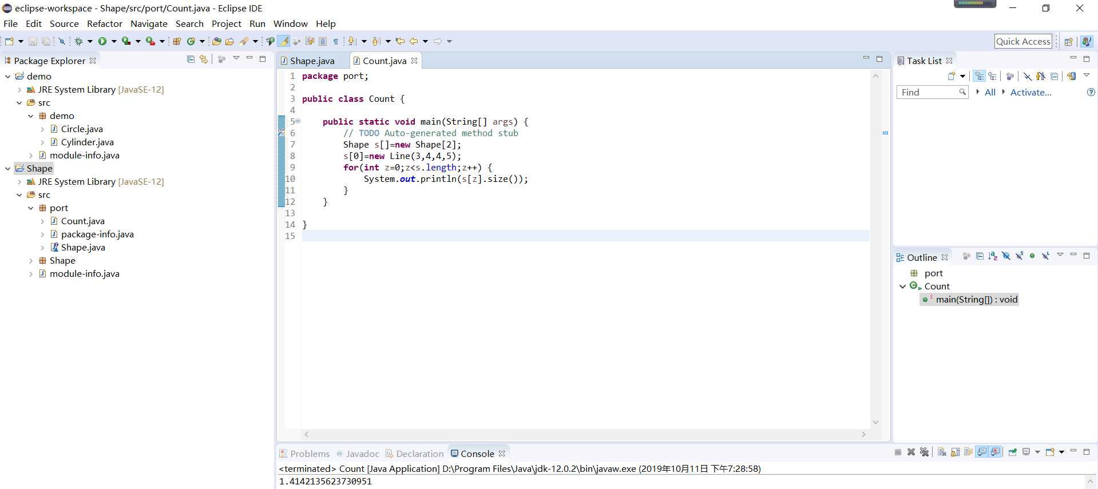The height and width of the screenshot is (489, 1098).
Task: Expand Circle.java in Package Explorer
Action: (42, 129)
